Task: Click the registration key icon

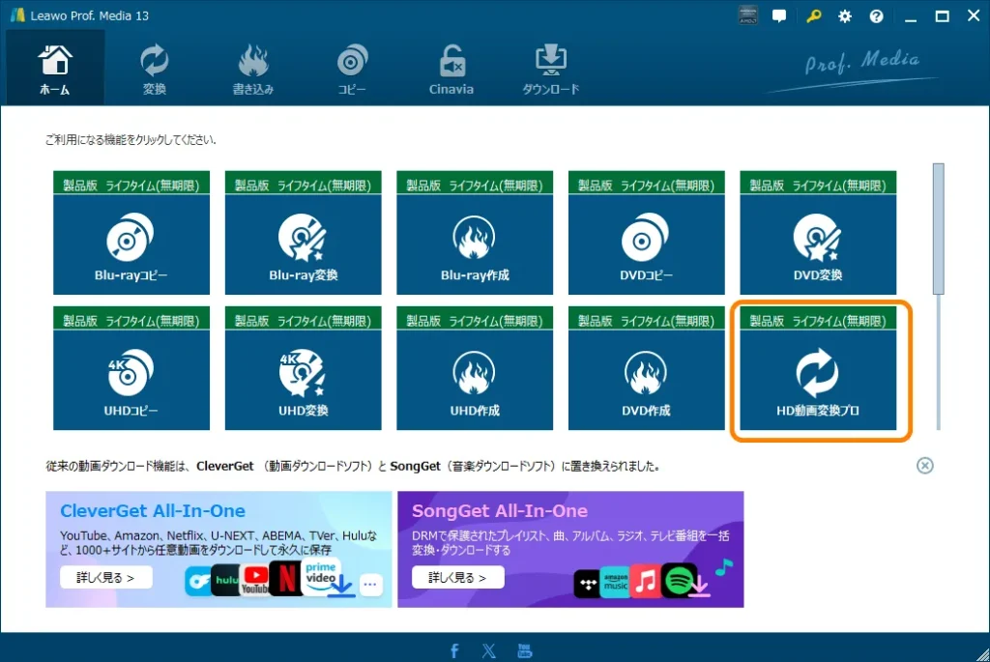Action: [x=812, y=15]
